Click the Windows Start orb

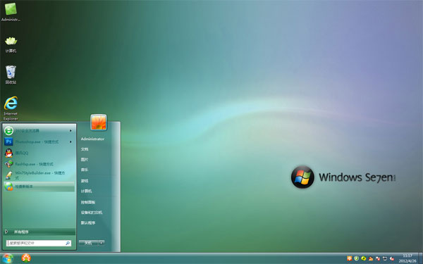(x=7, y=258)
